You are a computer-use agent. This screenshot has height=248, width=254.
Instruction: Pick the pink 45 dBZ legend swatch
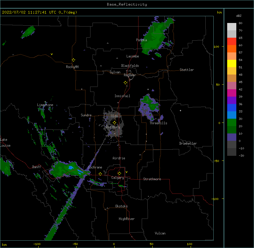point(232,85)
